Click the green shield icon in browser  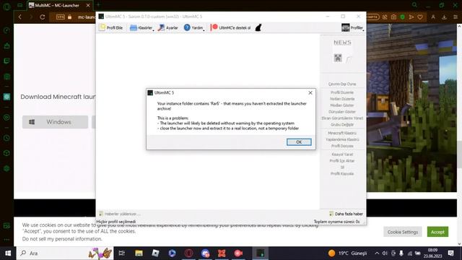click(x=403, y=17)
